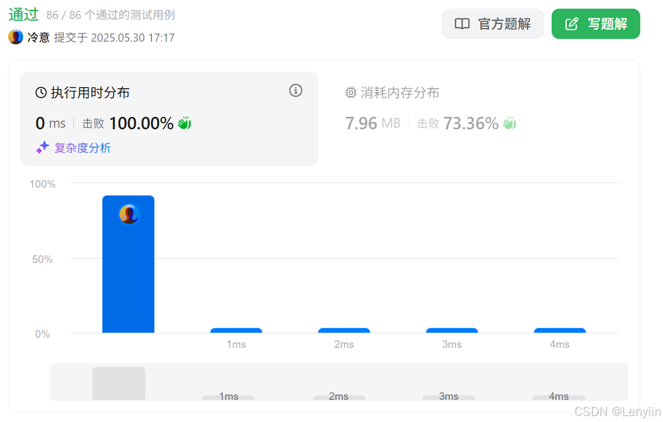This screenshot has height=422, width=663.
Task: Click the 1ms segment in range slider
Action: (x=229, y=398)
